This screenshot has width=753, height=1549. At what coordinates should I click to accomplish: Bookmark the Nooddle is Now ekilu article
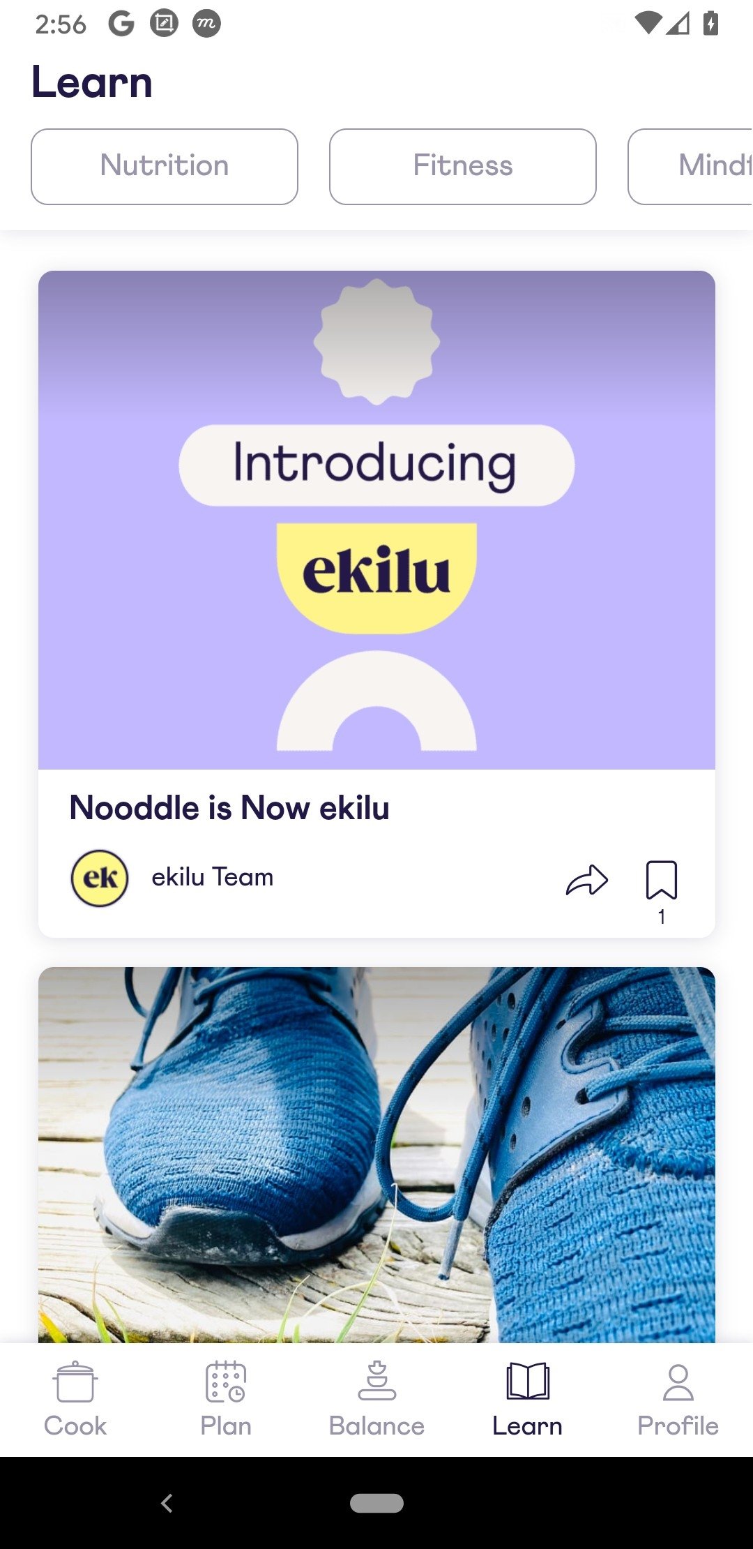point(661,880)
